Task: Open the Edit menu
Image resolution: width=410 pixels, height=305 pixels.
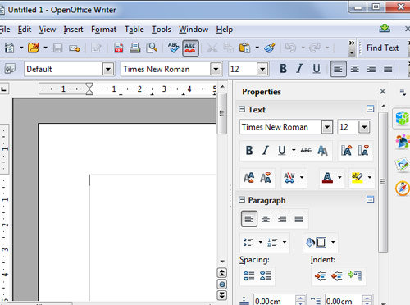Action: [25, 30]
